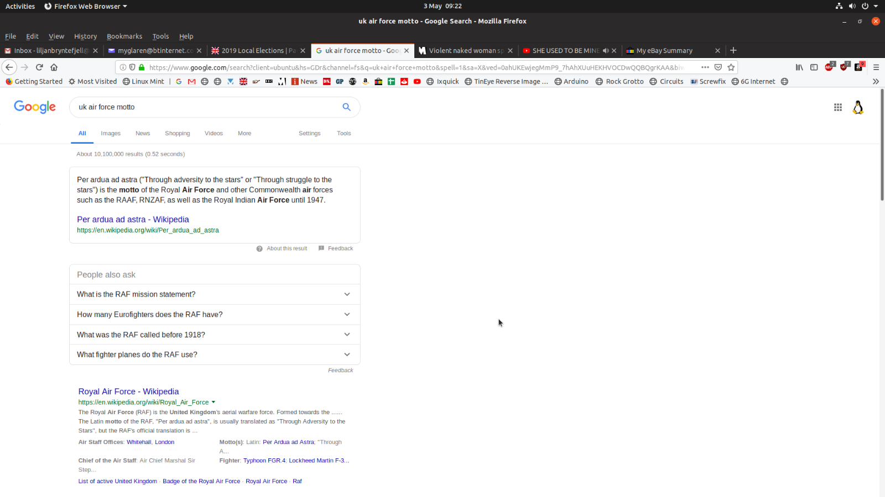Bookmark this page with the star

coord(731,67)
